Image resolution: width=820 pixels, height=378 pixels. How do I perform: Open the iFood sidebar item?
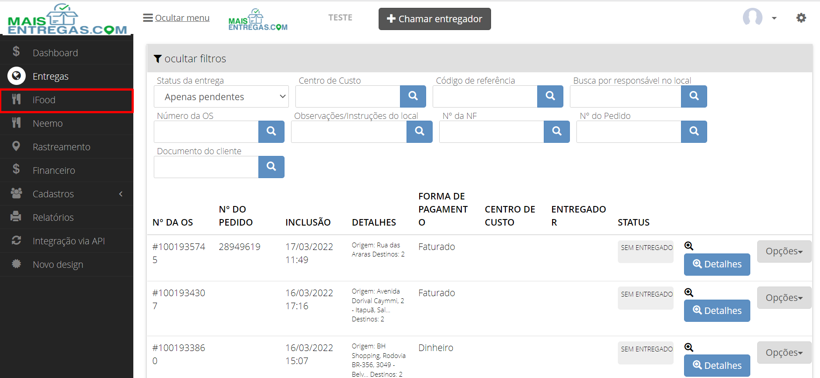click(x=67, y=101)
